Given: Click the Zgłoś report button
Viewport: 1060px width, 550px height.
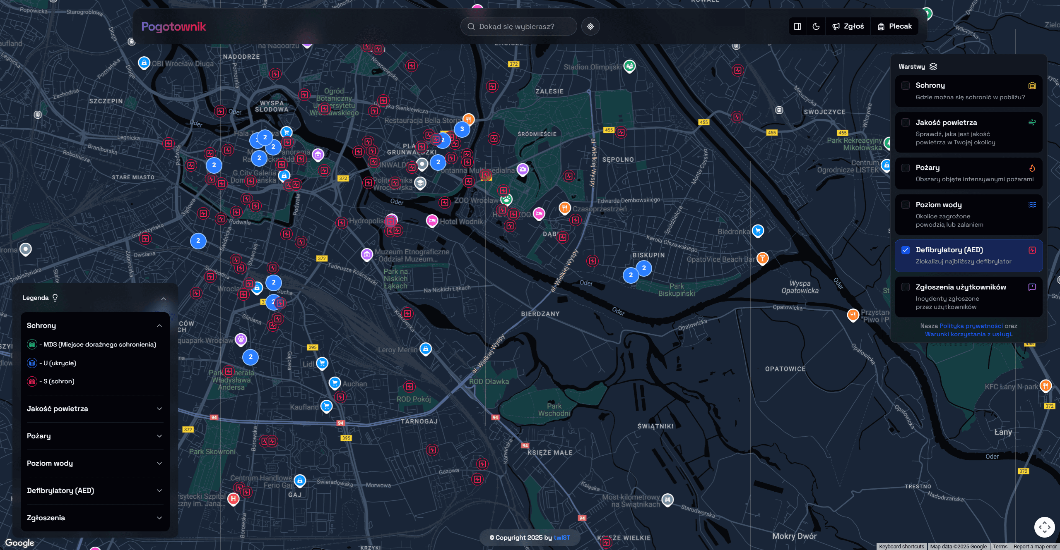Looking at the screenshot, I should click(x=848, y=26).
